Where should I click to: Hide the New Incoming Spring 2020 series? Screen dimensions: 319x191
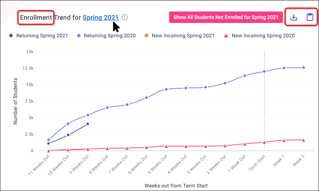260,36
